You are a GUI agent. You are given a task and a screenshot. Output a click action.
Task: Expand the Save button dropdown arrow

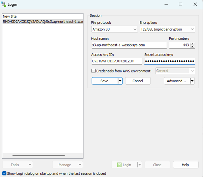pos(120,81)
